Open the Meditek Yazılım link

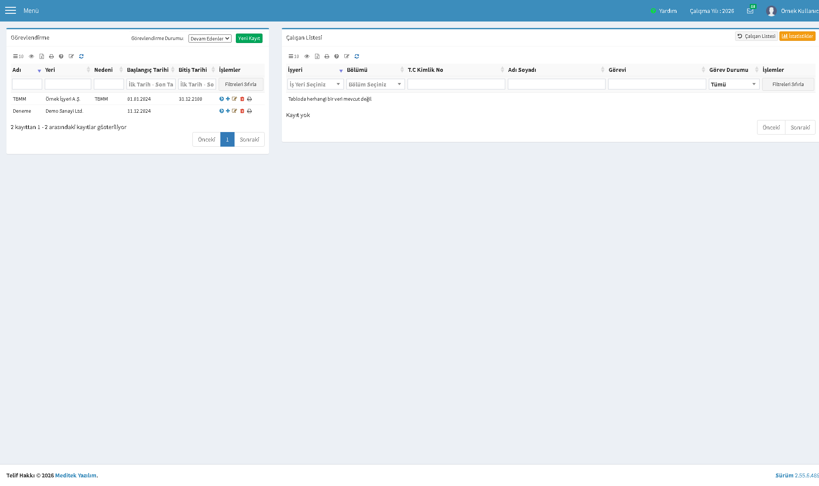tap(76, 475)
